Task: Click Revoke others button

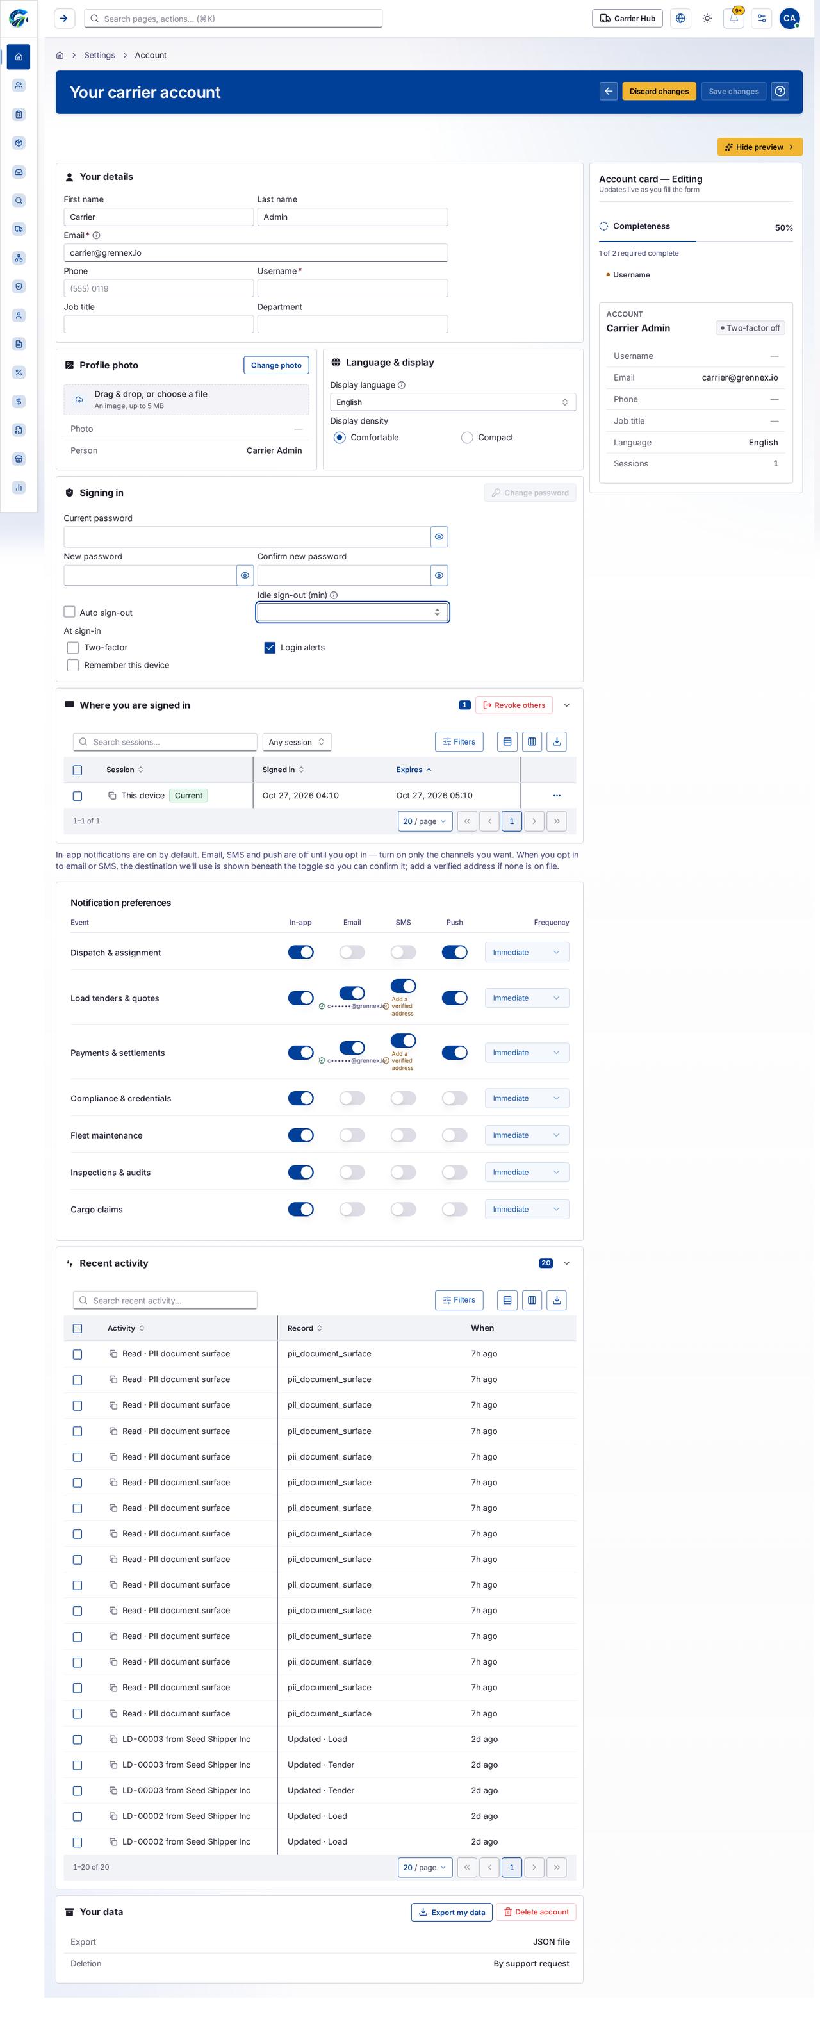Action: click(514, 705)
